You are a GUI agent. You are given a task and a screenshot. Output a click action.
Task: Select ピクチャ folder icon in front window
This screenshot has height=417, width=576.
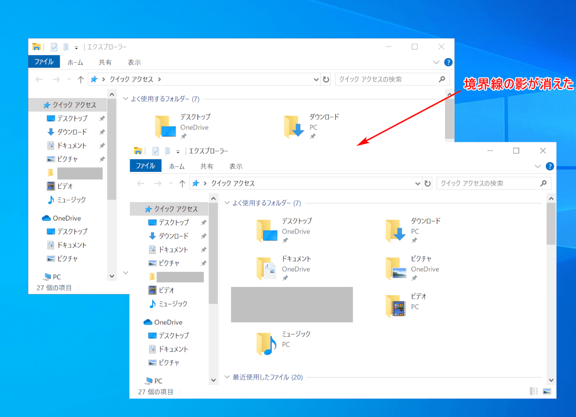coord(396,268)
